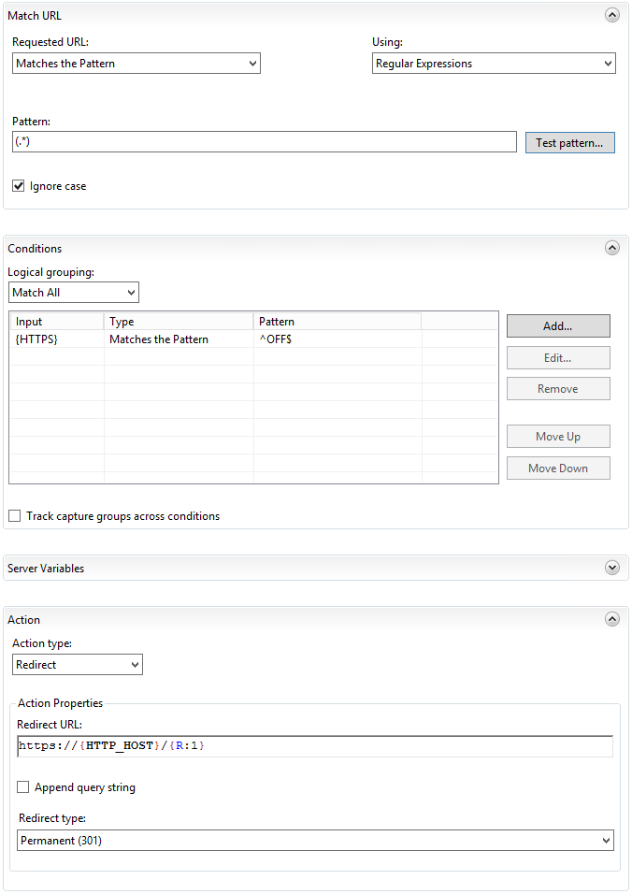Click the Match URL section title
This screenshot has width=632, height=894.
pos(35,16)
